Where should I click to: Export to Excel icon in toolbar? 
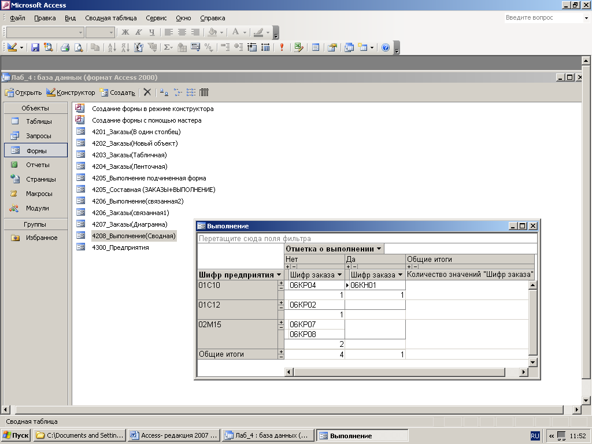(x=299, y=47)
